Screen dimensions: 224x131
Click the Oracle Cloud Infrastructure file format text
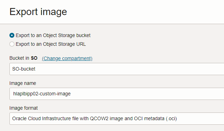(94, 118)
